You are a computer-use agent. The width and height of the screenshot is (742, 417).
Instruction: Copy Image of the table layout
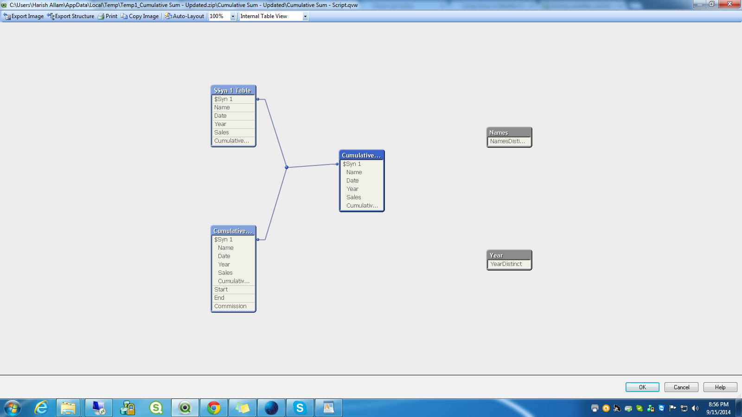pos(140,16)
